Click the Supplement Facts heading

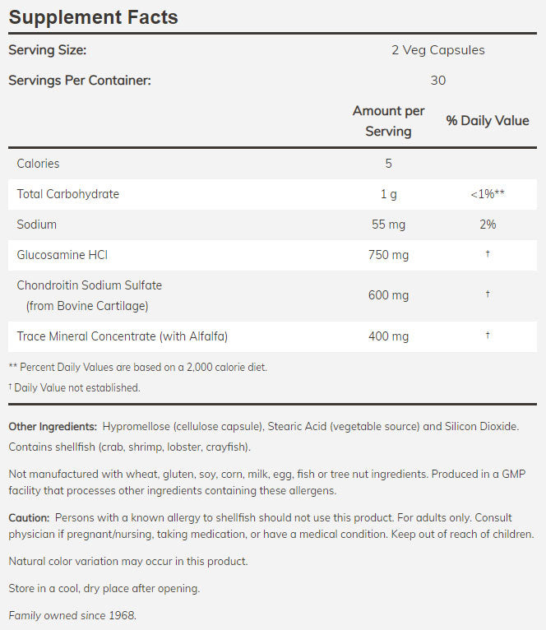click(93, 17)
